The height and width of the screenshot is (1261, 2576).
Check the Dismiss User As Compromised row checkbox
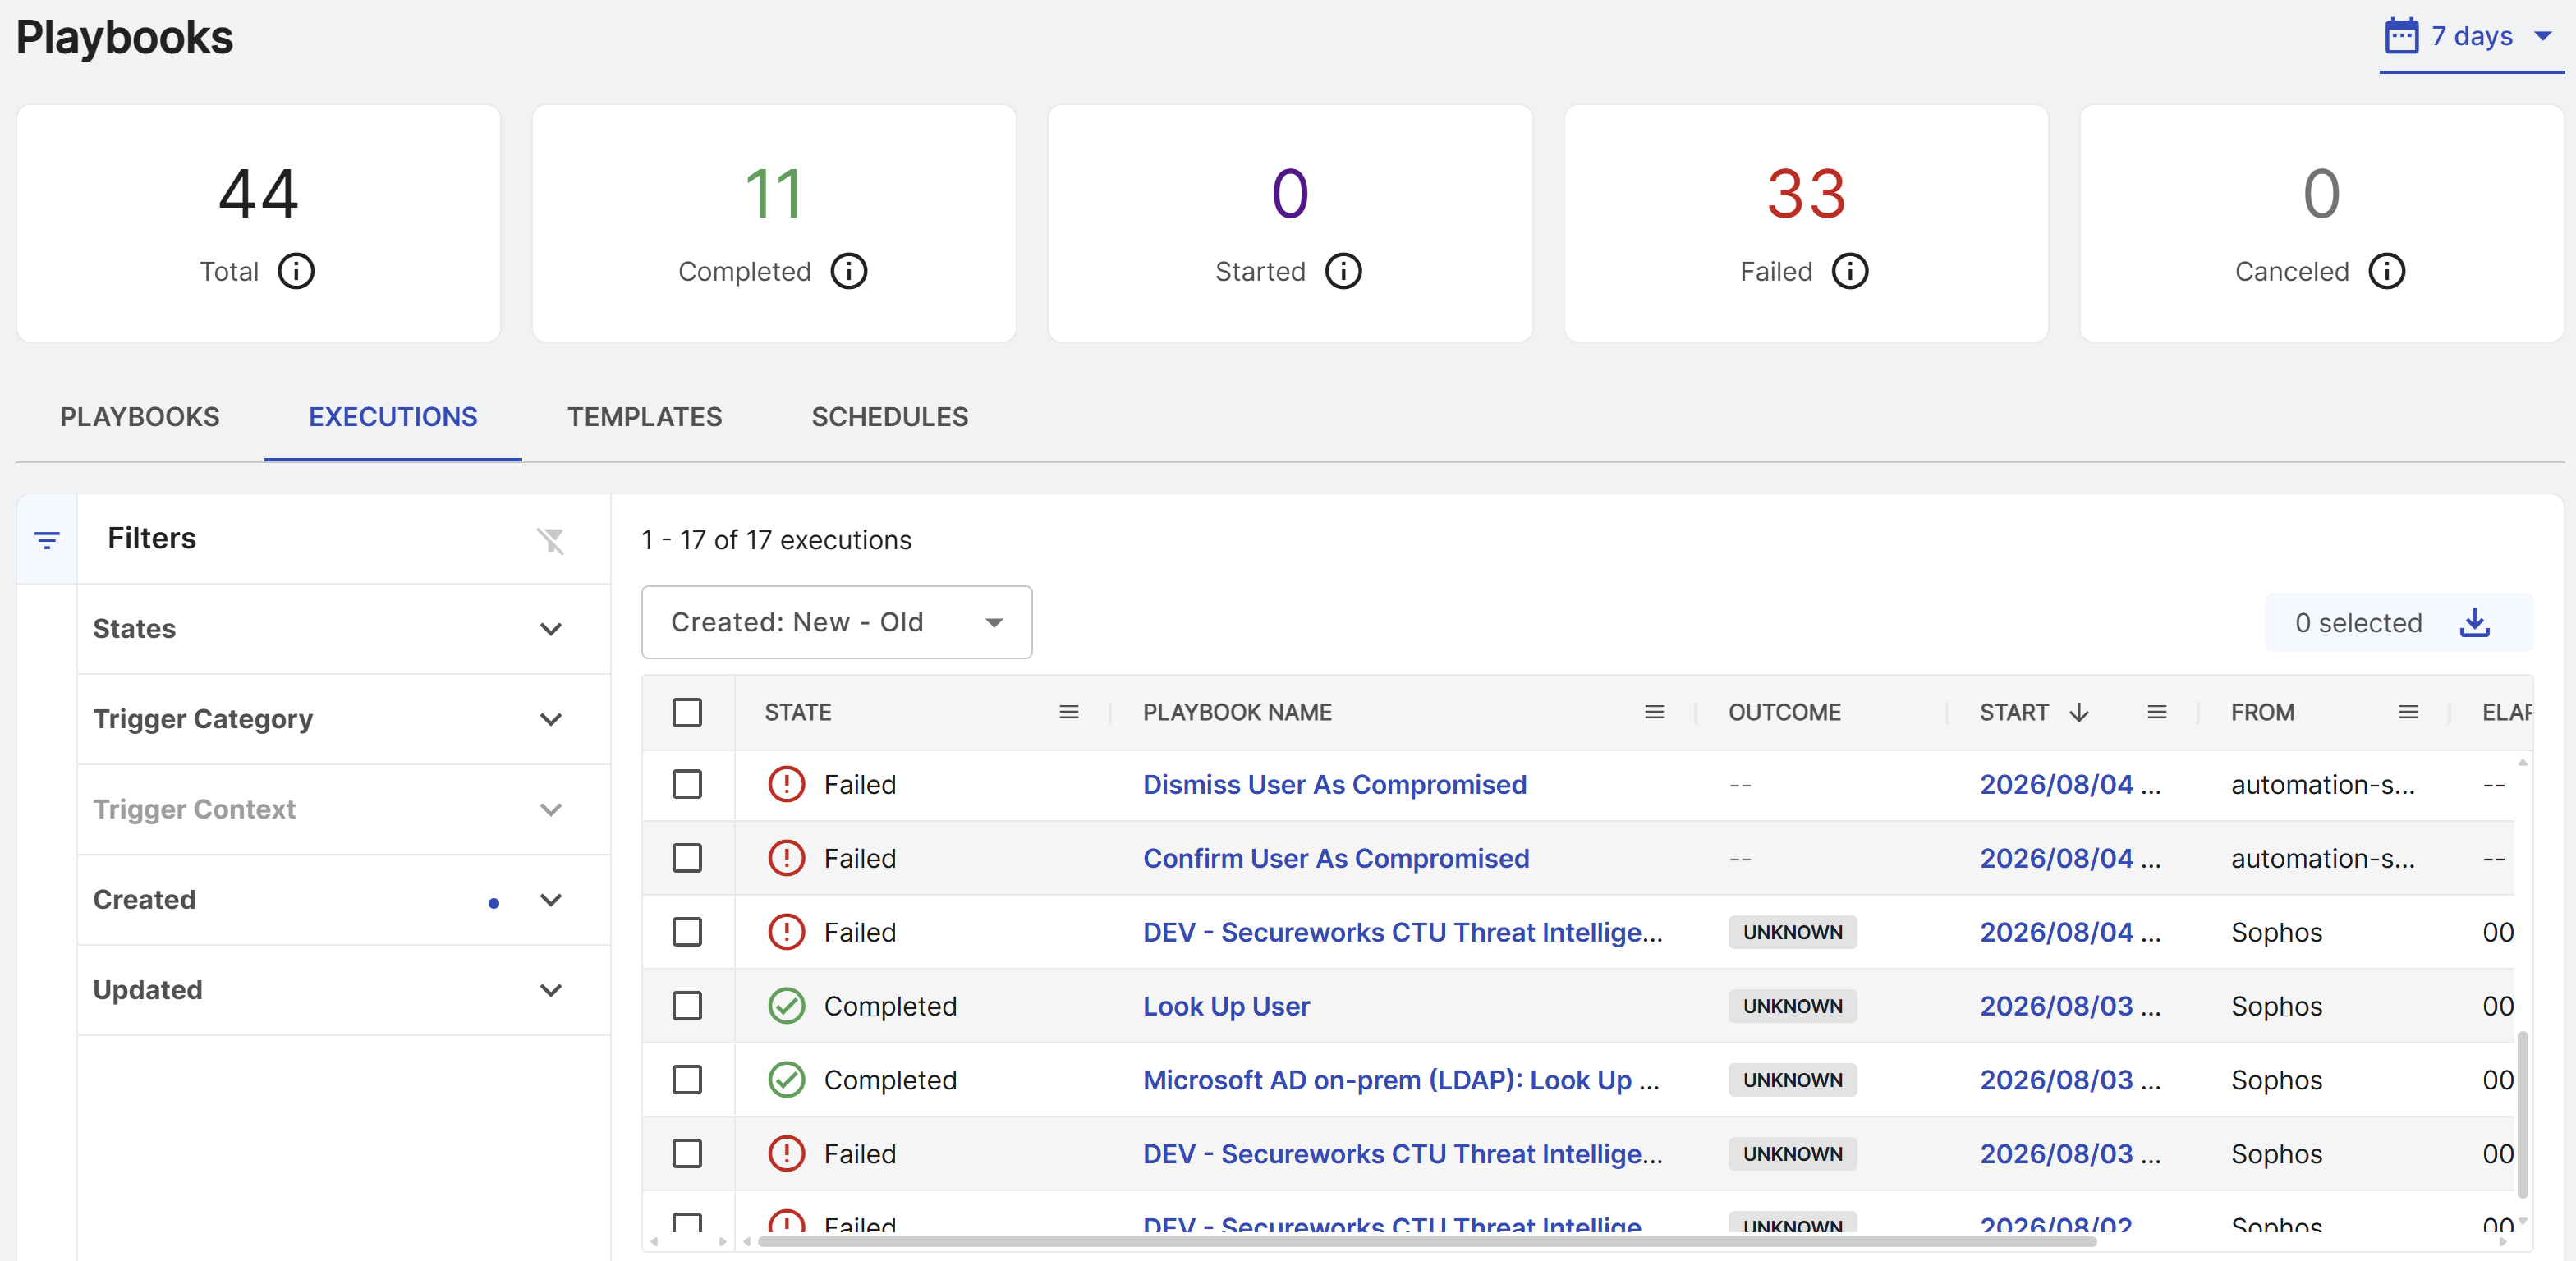(687, 784)
